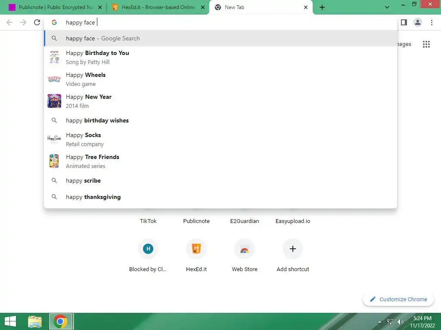The width and height of the screenshot is (441, 330).
Task: Go forward using the right arrow button
Action: point(23,22)
